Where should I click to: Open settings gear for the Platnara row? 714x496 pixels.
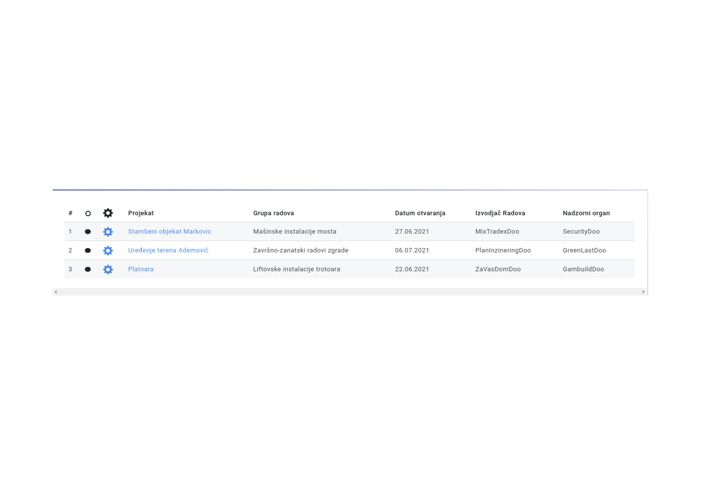[108, 269]
